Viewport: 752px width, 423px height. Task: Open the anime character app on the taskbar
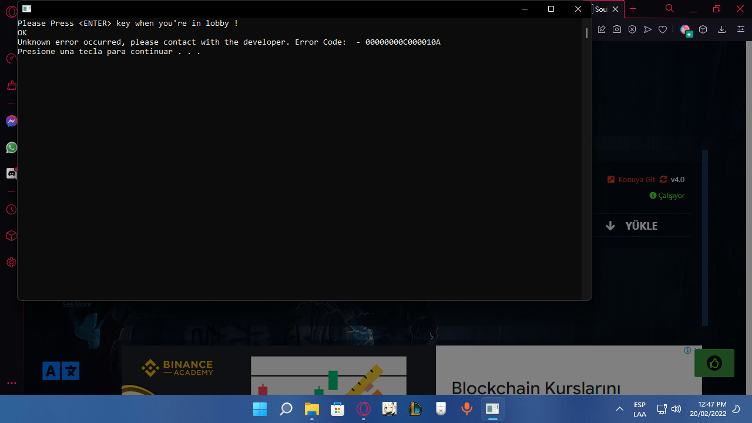(x=389, y=409)
